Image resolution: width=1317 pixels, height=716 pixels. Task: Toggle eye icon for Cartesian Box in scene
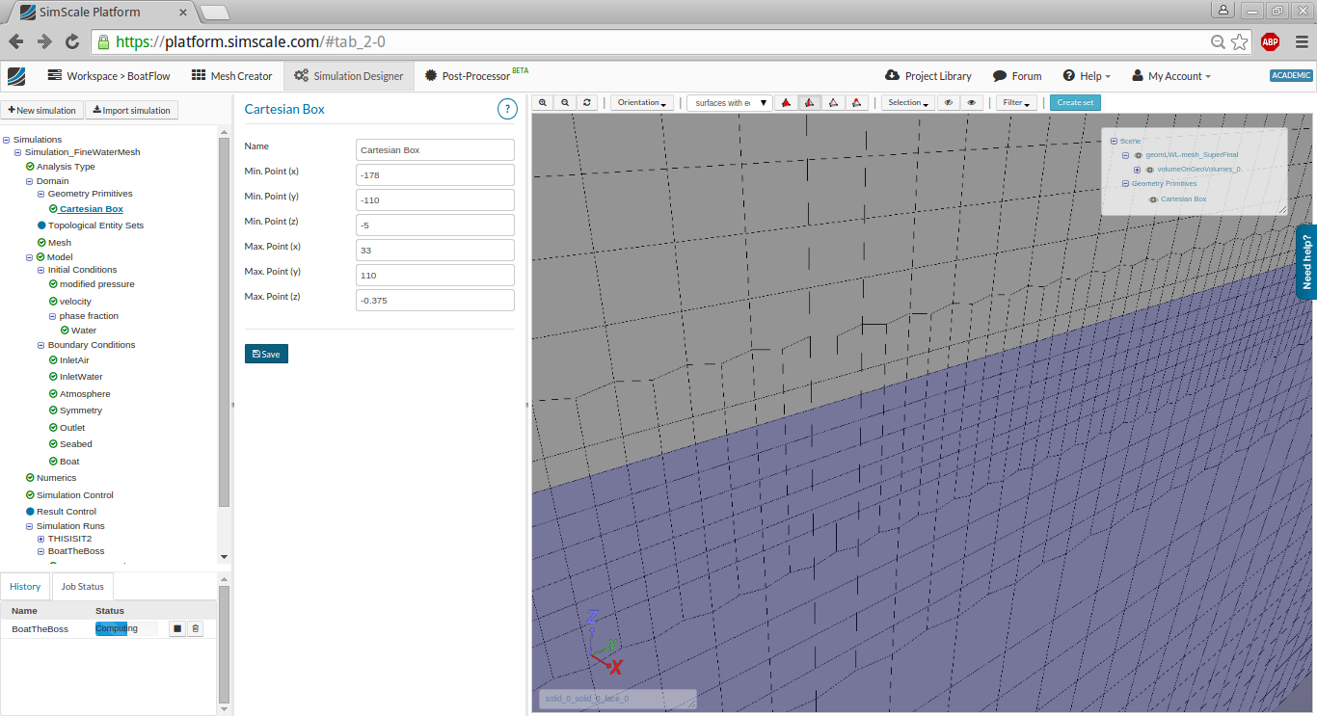point(1153,199)
